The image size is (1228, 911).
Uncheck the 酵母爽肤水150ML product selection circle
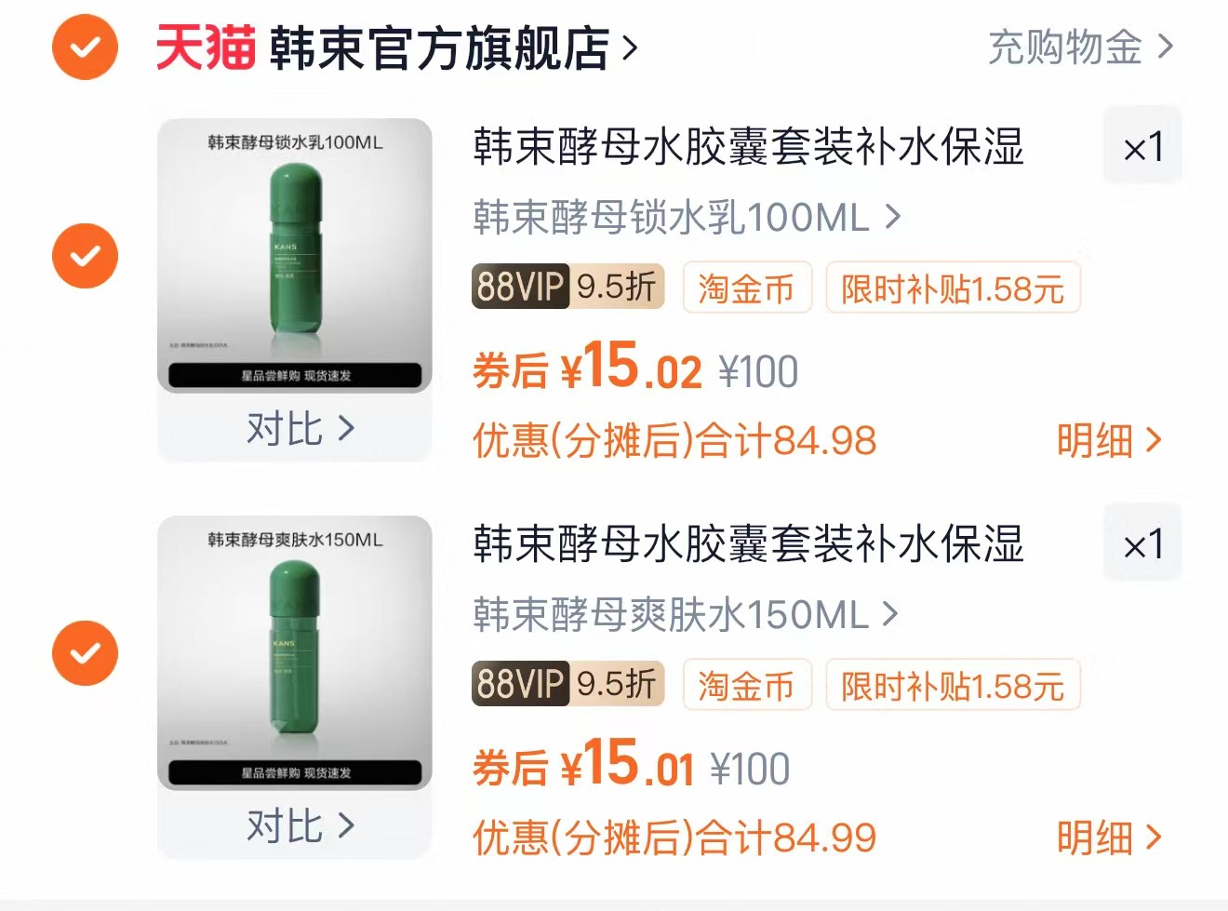pyautogui.click(x=85, y=654)
